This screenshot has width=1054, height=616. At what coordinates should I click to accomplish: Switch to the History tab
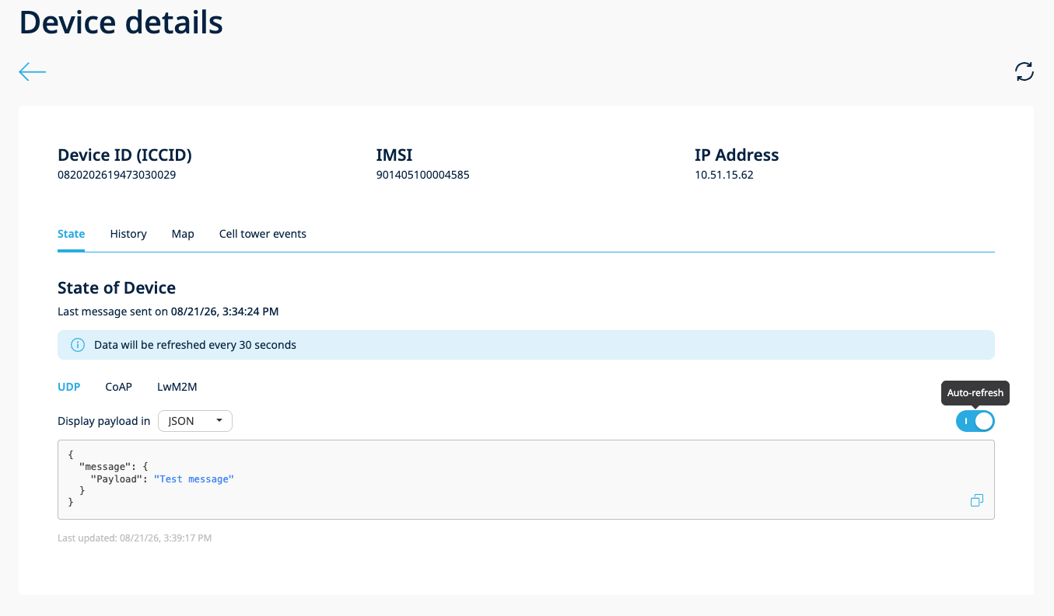coord(128,234)
